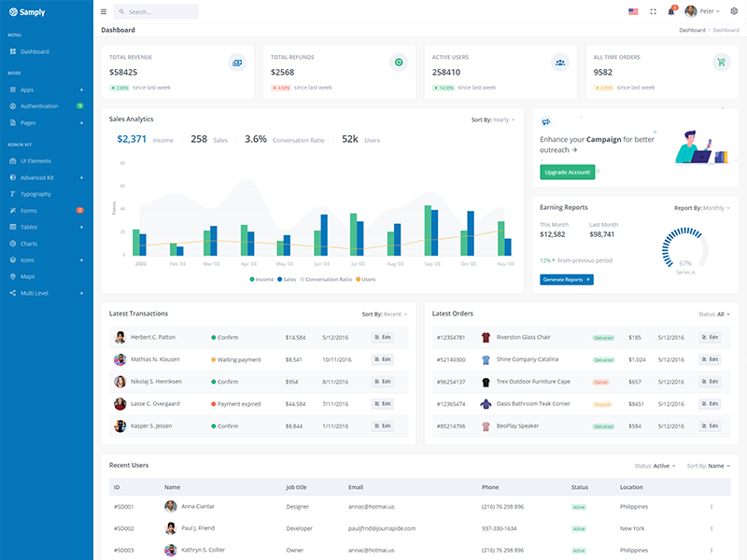
Task: Toggle the Income legend series in chart
Action: click(x=261, y=279)
